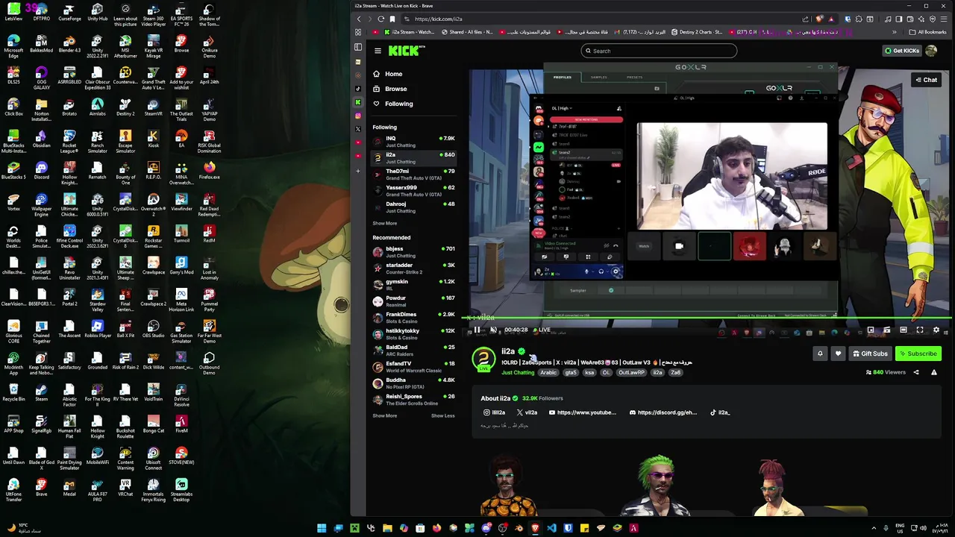Click the Get KICKs button
This screenshot has width=955, height=537.
pos(902,51)
